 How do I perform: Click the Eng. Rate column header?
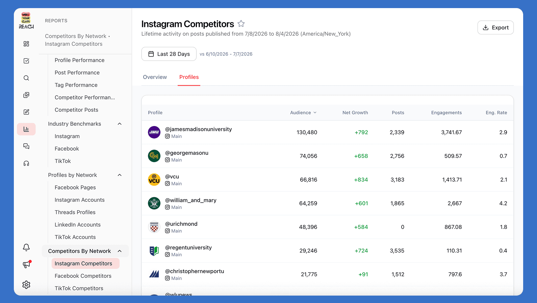tap(496, 113)
